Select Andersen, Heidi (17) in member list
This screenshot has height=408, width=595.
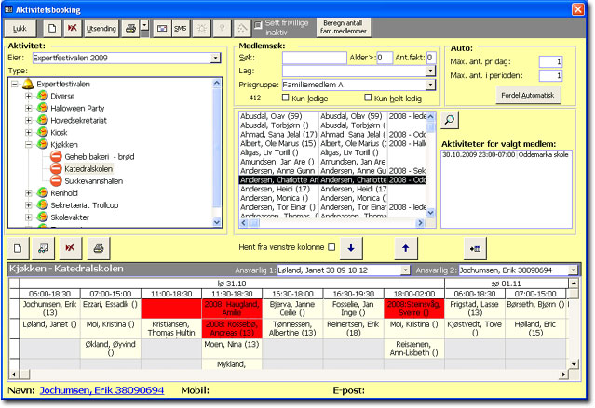point(278,189)
